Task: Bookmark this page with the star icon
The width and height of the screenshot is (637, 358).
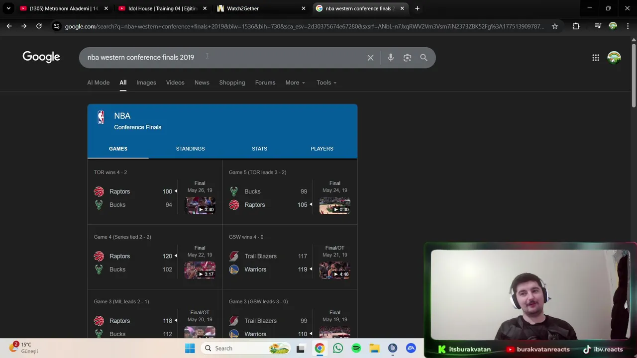Action: [555, 26]
